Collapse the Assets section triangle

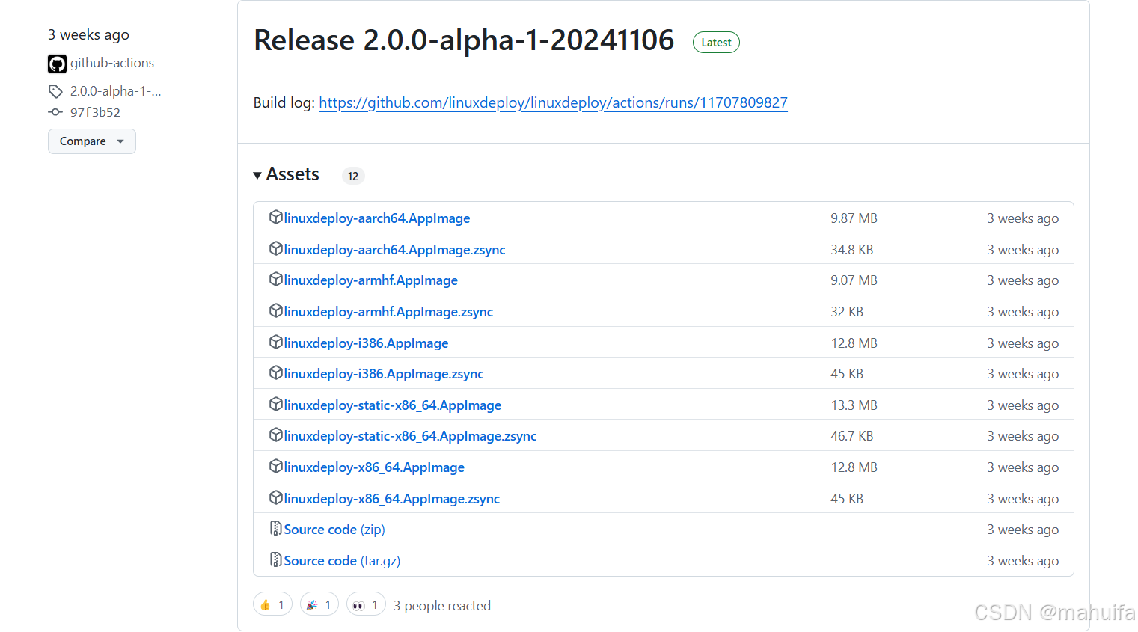coord(257,175)
